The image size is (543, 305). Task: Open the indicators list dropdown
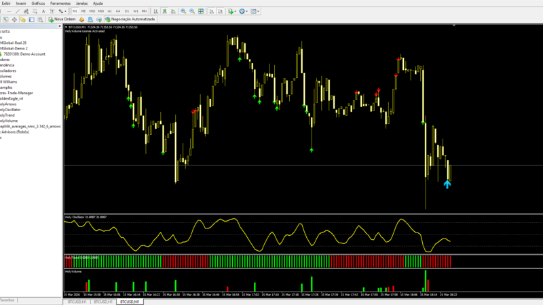pyautogui.click(x=231, y=11)
